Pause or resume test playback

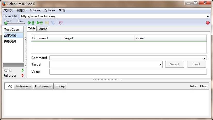(x=47, y=23)
